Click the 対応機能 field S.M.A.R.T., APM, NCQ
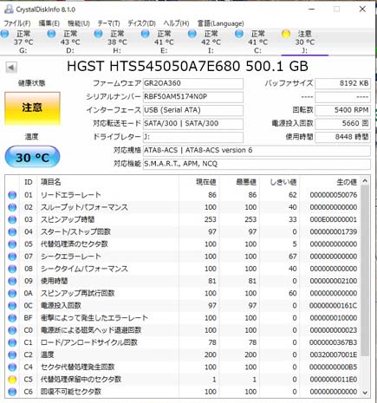Screen dimensions: 377x403 257,164
